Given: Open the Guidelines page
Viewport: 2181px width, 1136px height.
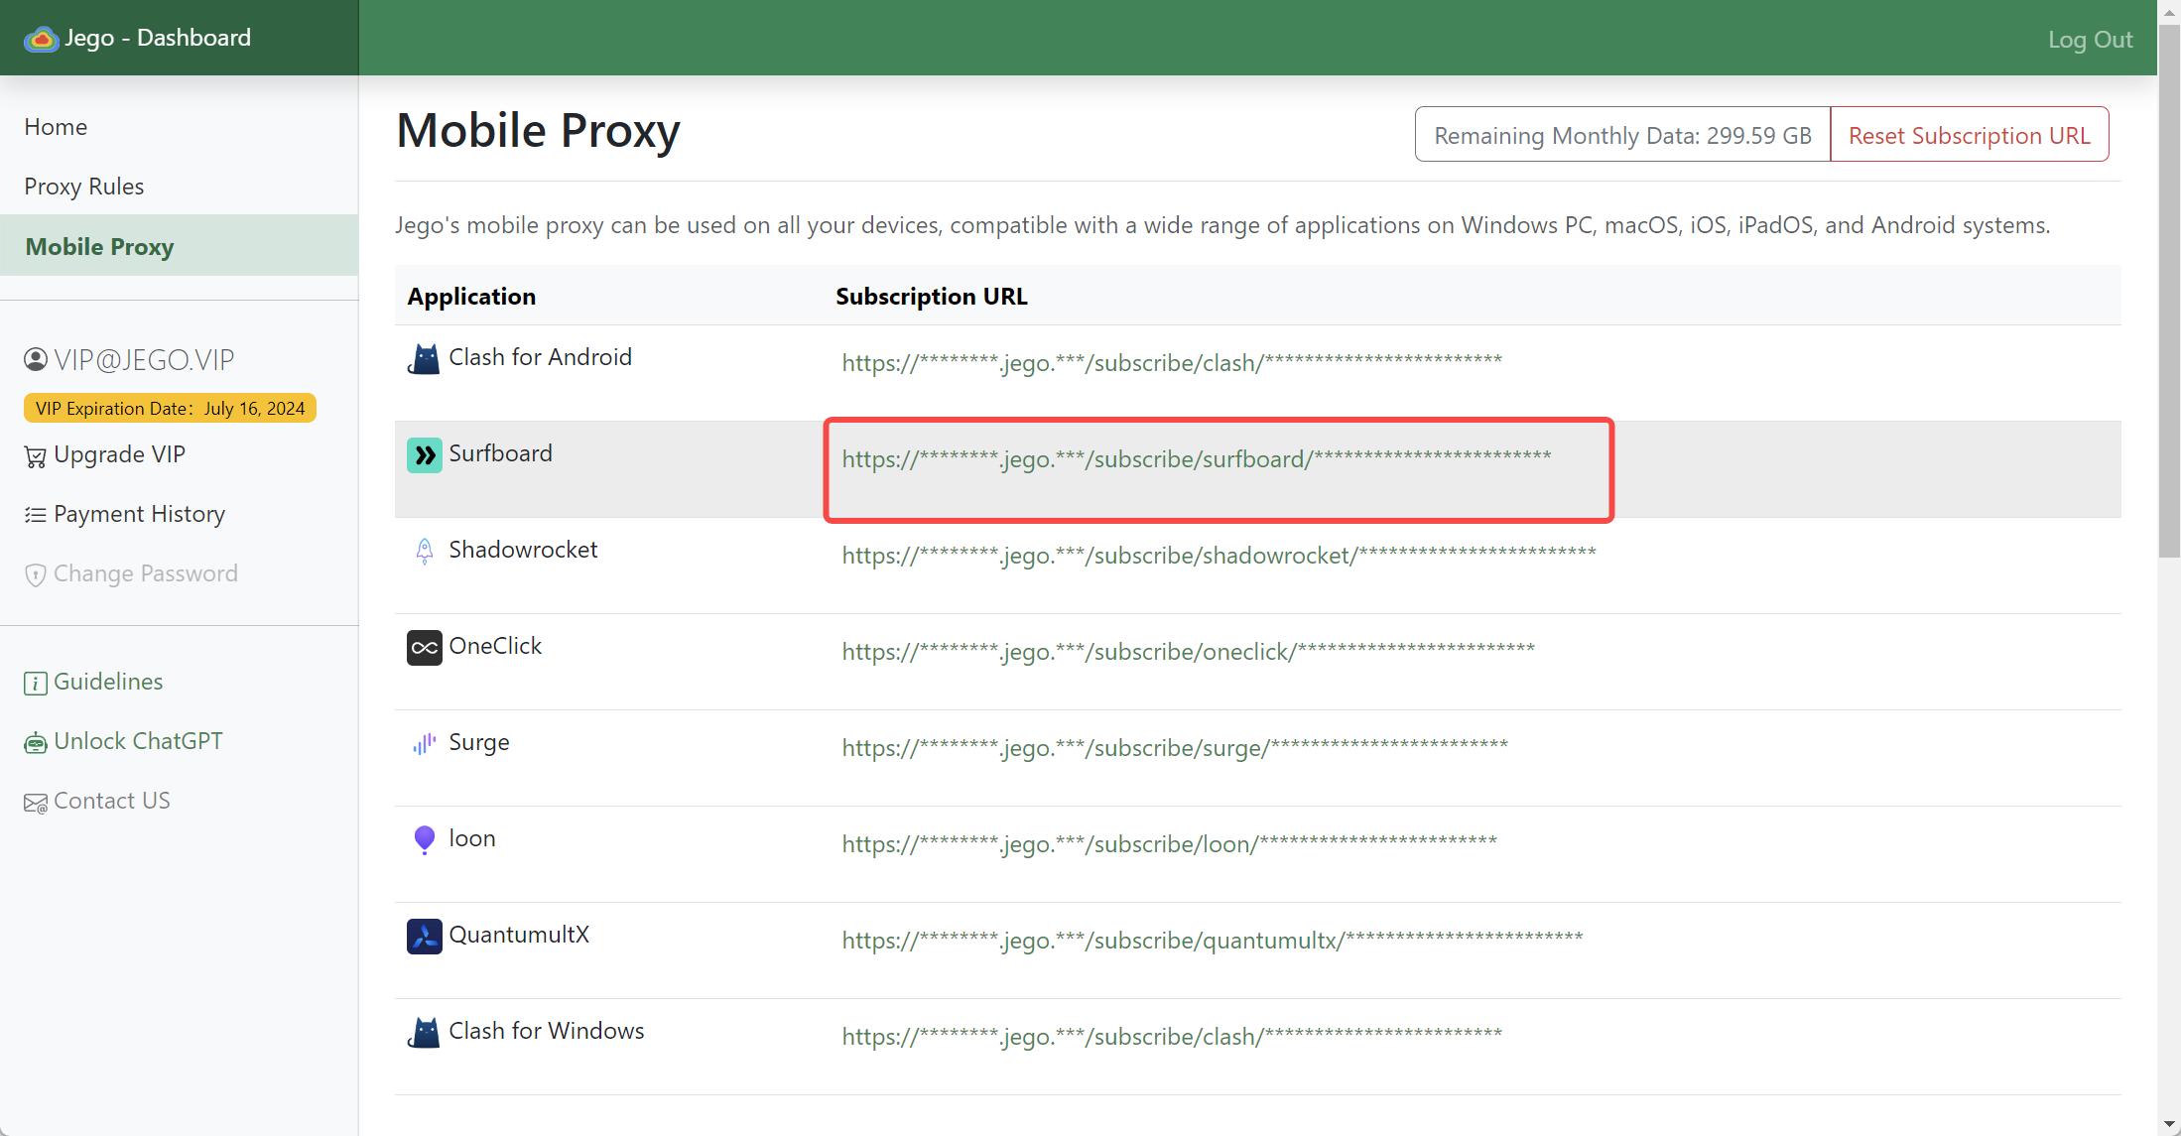Looking at the screenshot, I should coord(108,682).
